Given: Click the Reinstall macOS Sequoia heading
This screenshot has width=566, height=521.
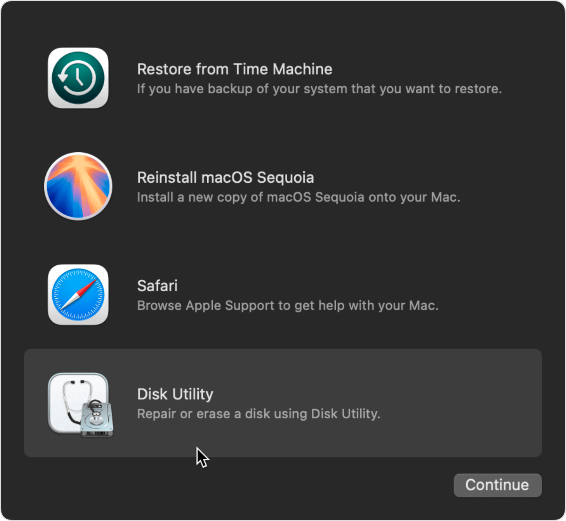Looking at the screenshot, I should (x=225, y=178).
